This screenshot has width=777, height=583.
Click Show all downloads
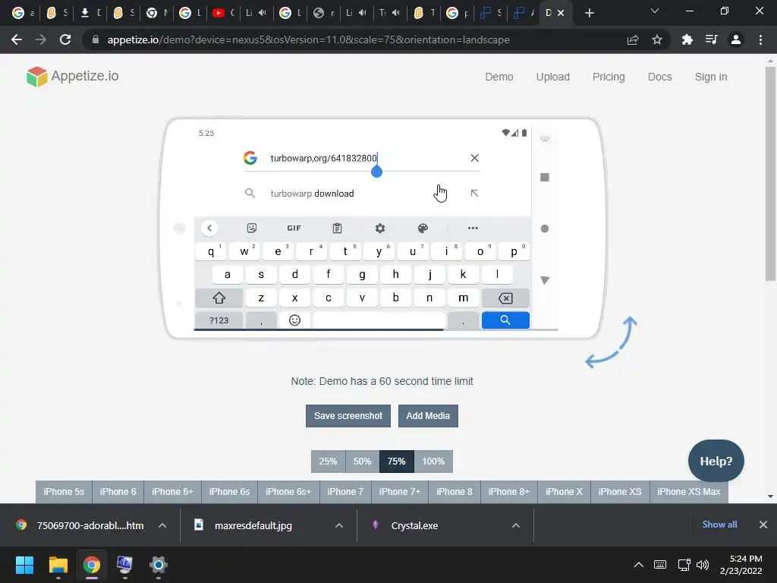[x=719, y=525]
